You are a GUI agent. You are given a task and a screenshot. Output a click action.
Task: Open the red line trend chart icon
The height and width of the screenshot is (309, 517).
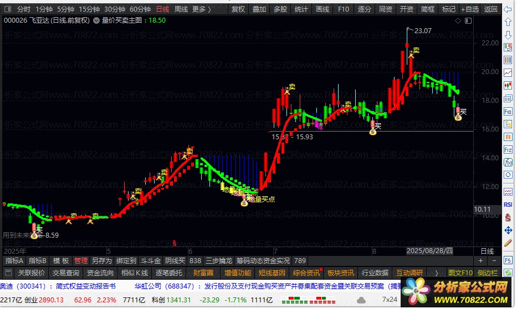click(x=508, y=73)
